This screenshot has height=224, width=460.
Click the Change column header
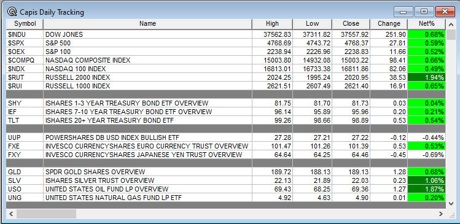click(x=389, y=24)
